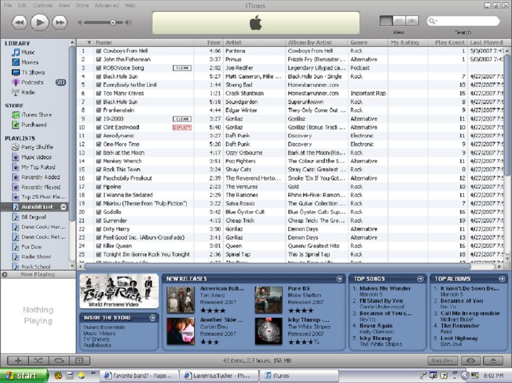This screenshot has width=512, height=383.
Task: Uncheck the Killer Queen checkbox
Action: 98,246
